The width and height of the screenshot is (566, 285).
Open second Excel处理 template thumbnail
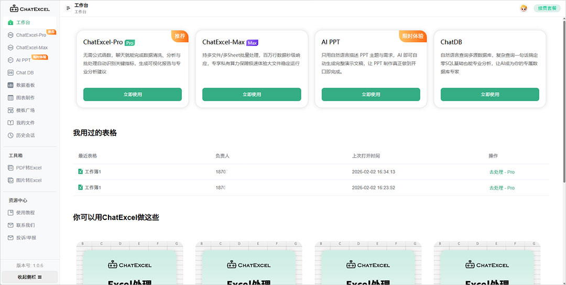point(249,263)
